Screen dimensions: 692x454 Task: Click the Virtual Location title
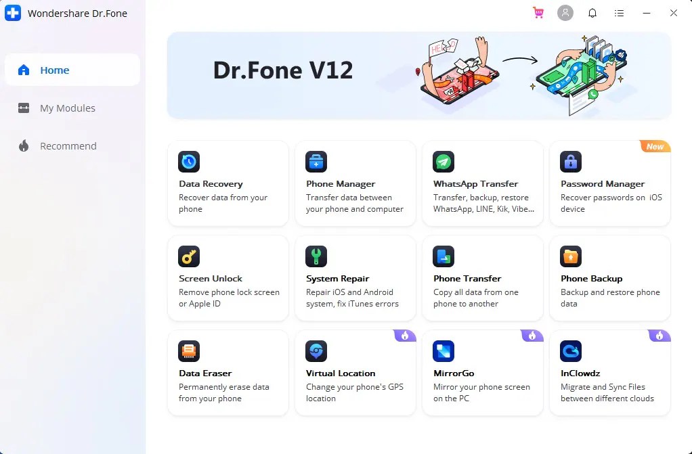tap(341, 373)
